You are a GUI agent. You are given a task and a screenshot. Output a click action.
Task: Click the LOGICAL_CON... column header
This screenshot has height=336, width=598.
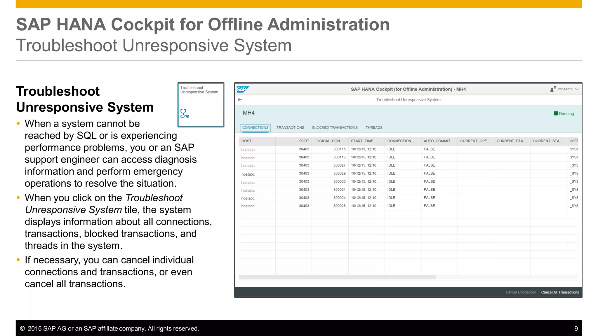click(330, 141)
